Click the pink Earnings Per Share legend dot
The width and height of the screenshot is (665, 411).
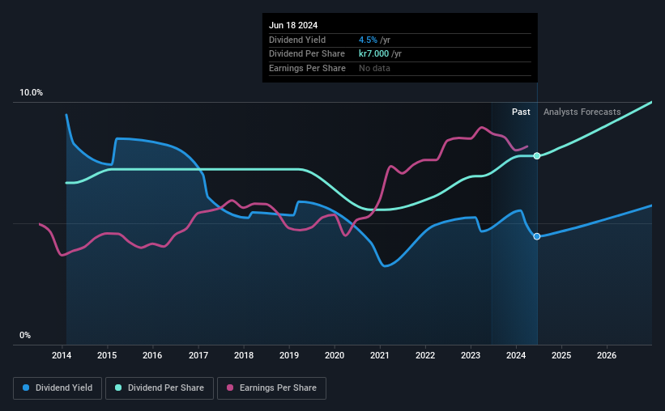point(230,388)
